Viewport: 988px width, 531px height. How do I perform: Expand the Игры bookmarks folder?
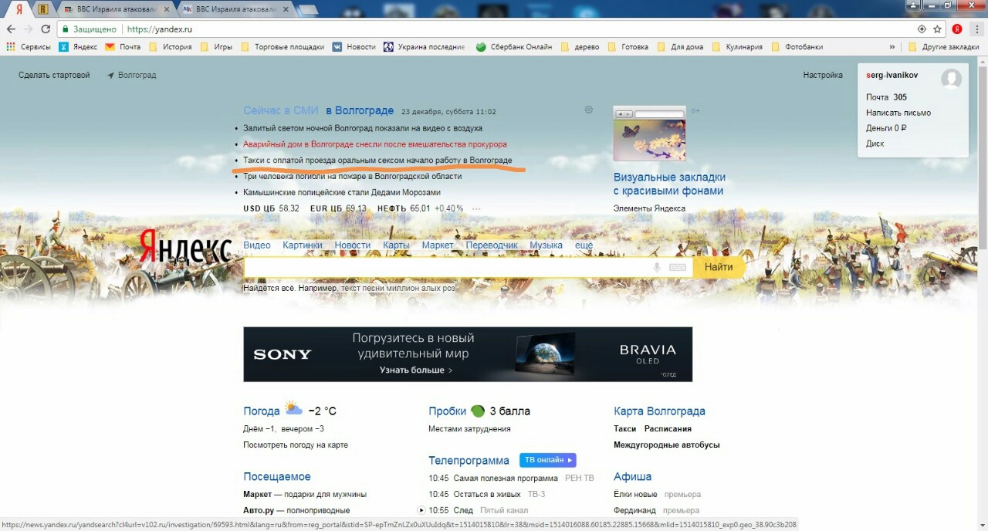pos(216,47)
